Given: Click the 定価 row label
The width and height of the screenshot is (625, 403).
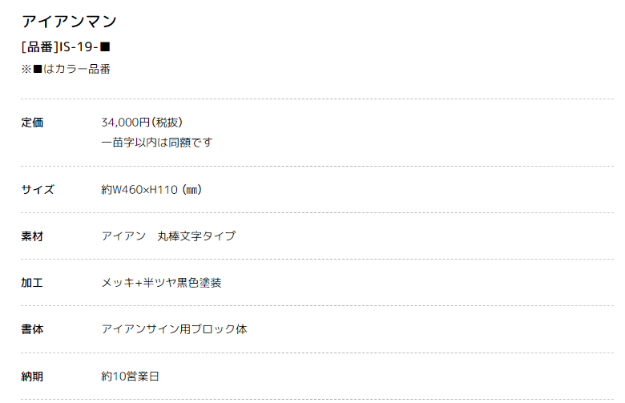Looking at the screenshot, I should (32, 123).
